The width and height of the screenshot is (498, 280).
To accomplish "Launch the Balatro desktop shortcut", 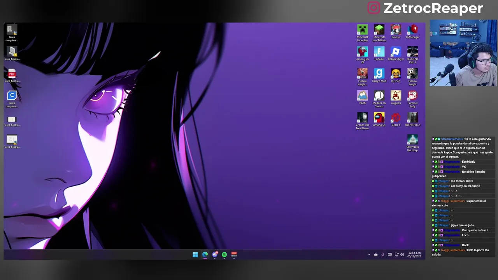I will [396, 31].
